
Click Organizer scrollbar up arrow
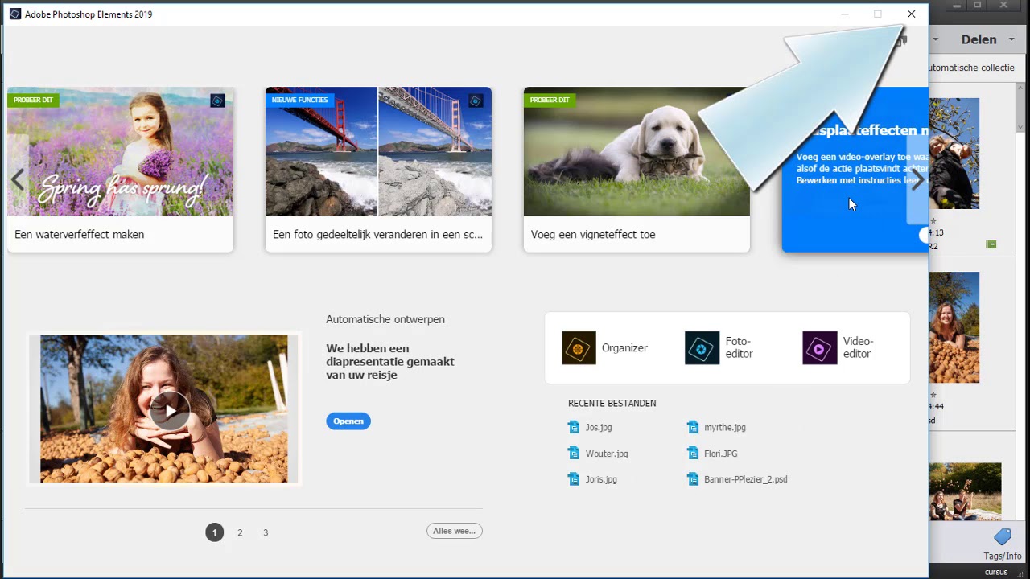coord(1020,88)
